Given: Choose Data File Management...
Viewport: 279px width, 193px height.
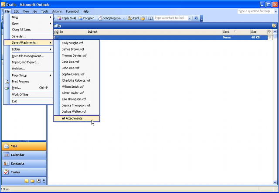Looking at the screenshot, I should point(28,56).
